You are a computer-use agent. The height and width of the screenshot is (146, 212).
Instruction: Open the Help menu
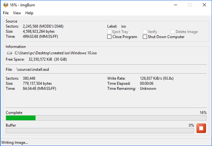(29, 13)
